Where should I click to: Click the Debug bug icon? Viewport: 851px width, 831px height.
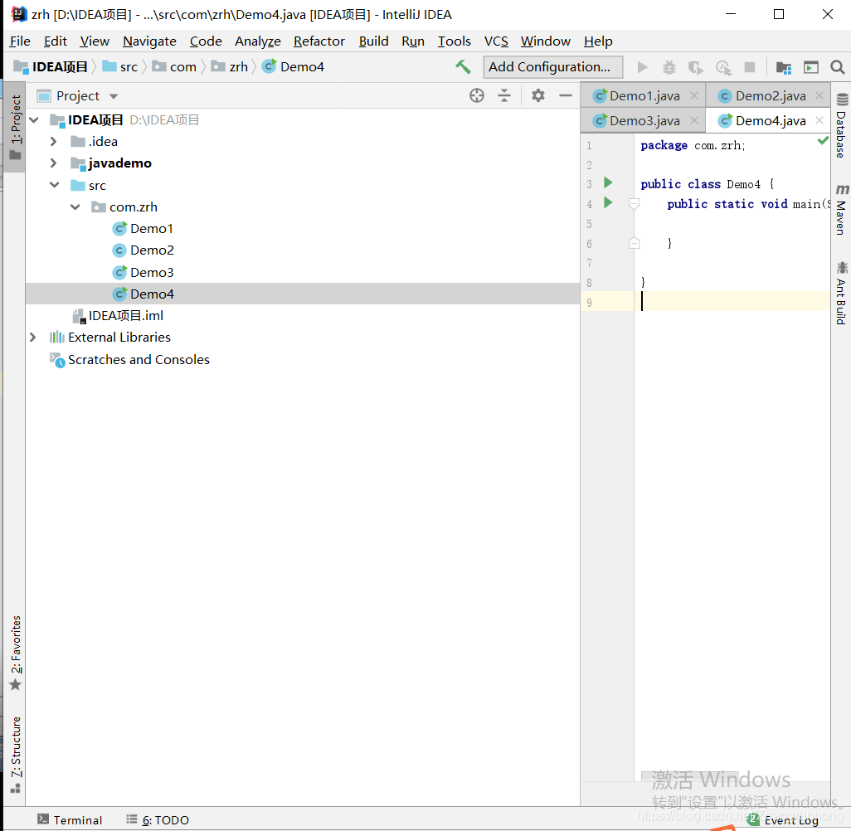669,67
